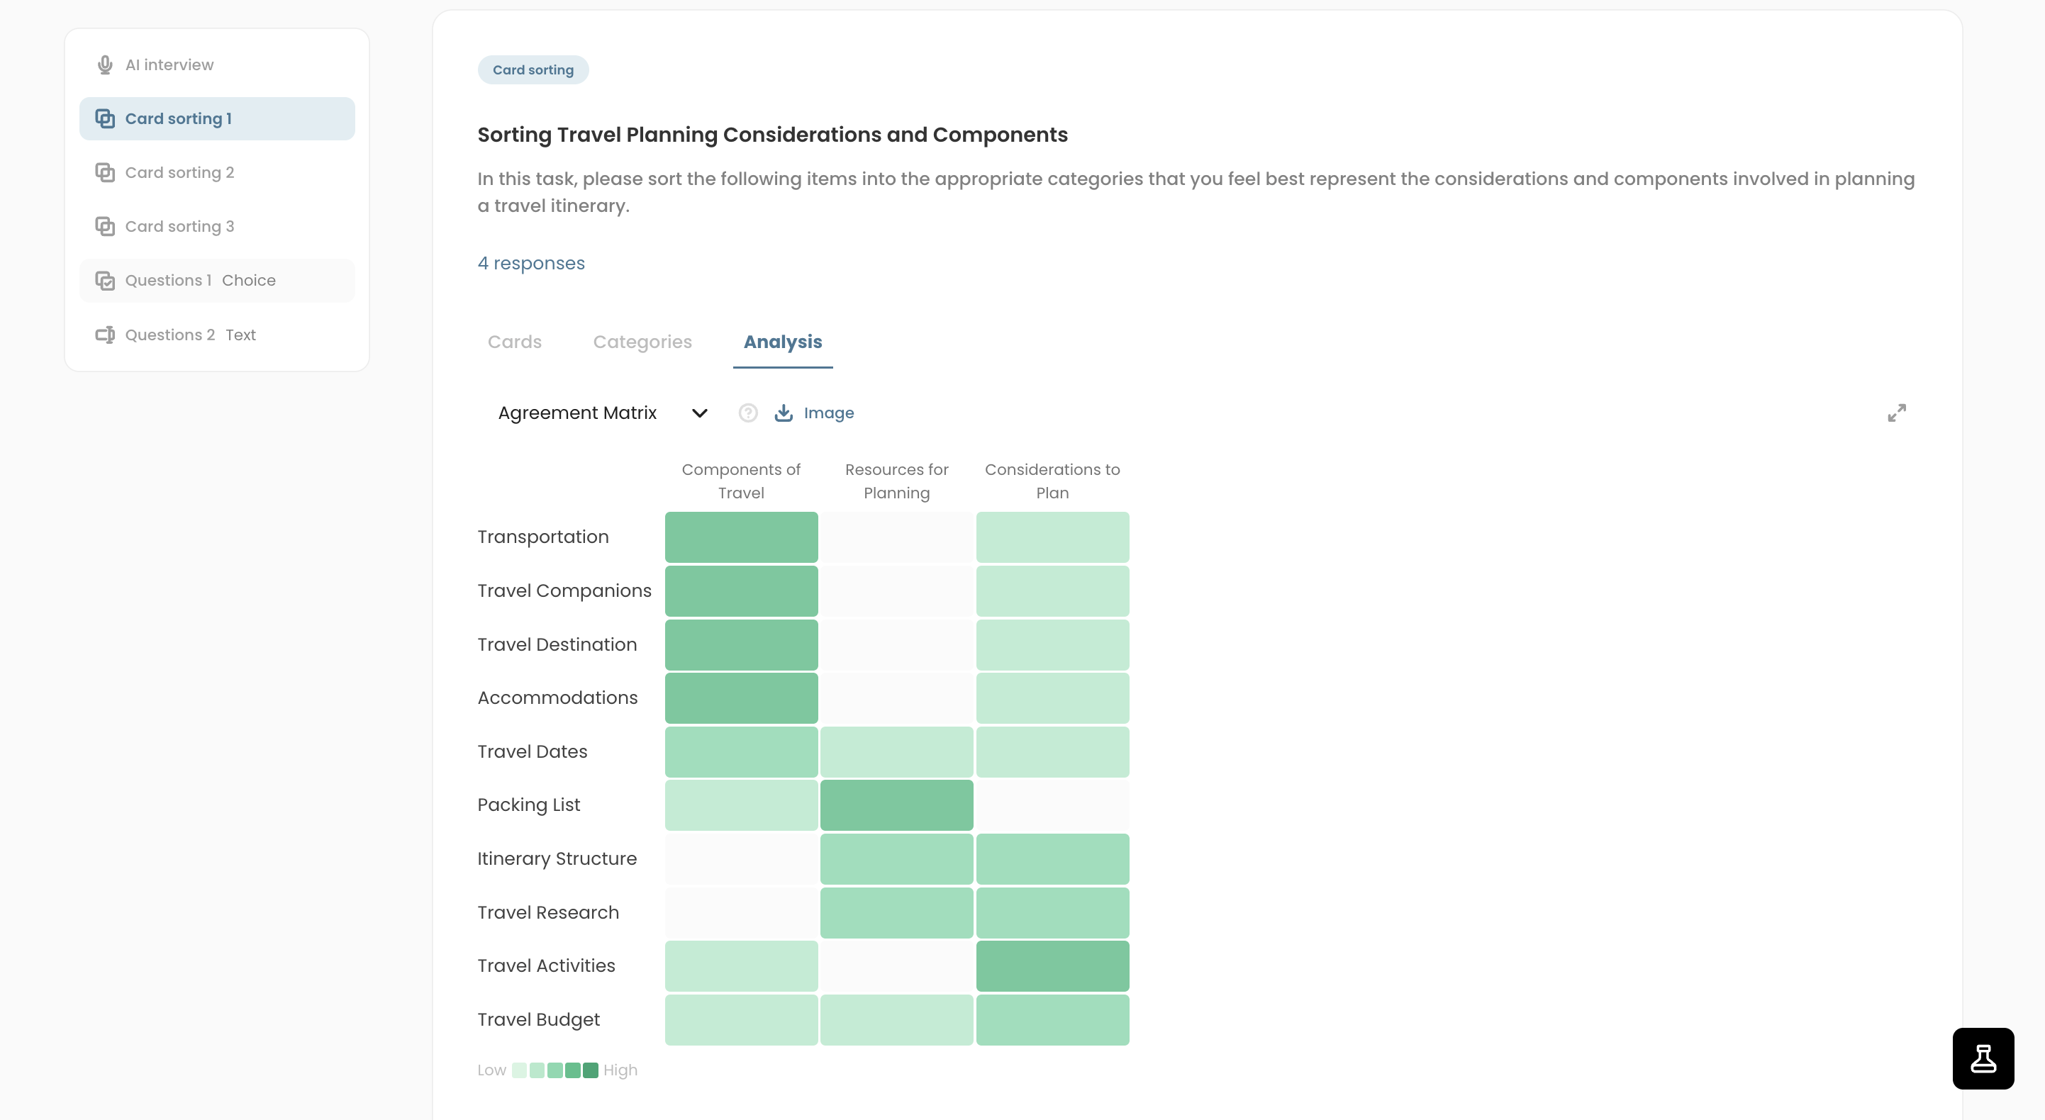Open the 4 responses link
Viewport: 2045px width, 1120px height.
pos(531,264)
